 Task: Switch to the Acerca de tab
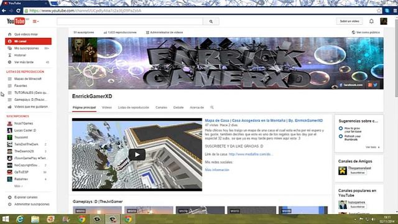point(197,108)
